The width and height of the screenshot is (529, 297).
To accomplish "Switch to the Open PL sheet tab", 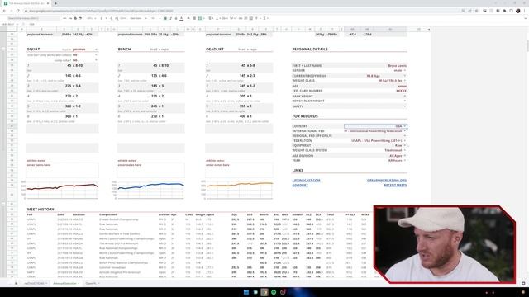I will (92, 283).
